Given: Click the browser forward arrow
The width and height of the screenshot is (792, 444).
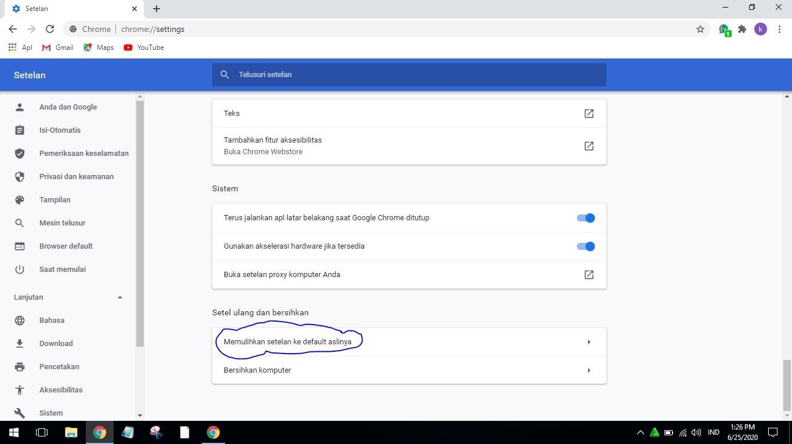Looking at the screenshot, I should coord(31,29).
